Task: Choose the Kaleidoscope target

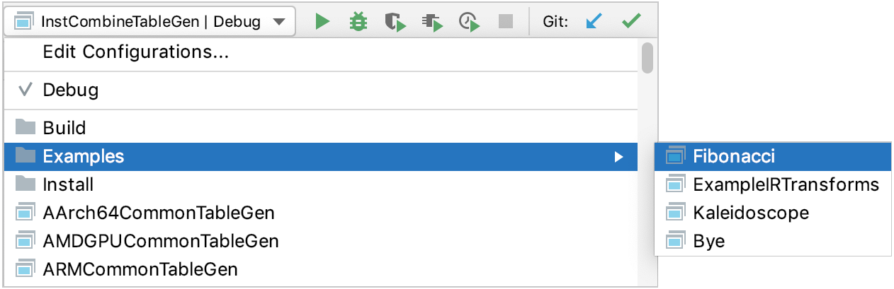Action: tap(774, 213)
